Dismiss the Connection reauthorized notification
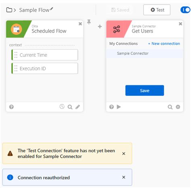191x188 pixels. (124, 177)
